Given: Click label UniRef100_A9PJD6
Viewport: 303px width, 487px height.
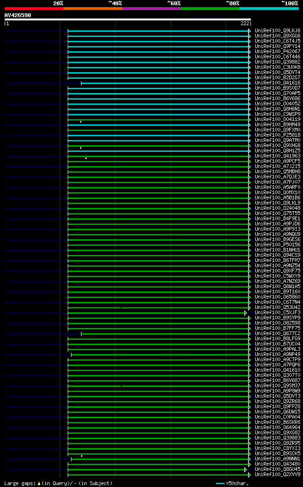Looking at the screenshot, I should tap(277, 224).
